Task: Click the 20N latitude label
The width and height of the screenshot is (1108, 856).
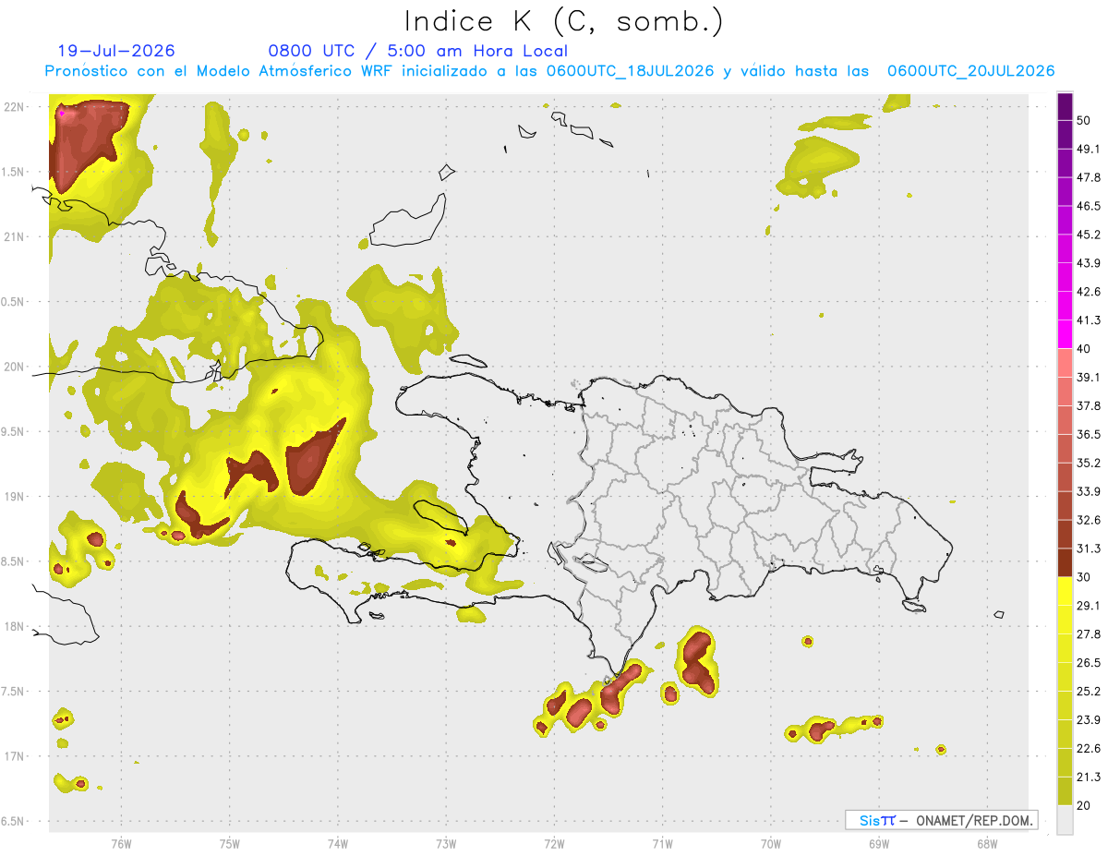Action: [14, 367]
